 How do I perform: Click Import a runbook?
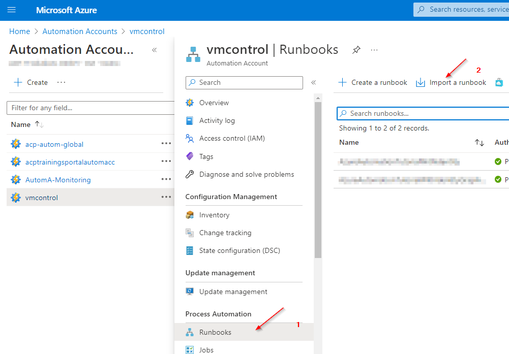tap(451, 82)
